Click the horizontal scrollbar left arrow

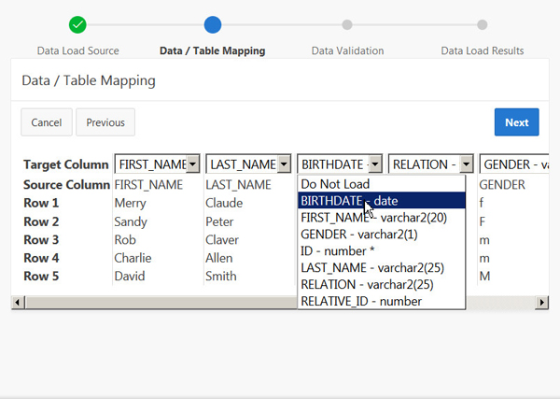(18, 303)
